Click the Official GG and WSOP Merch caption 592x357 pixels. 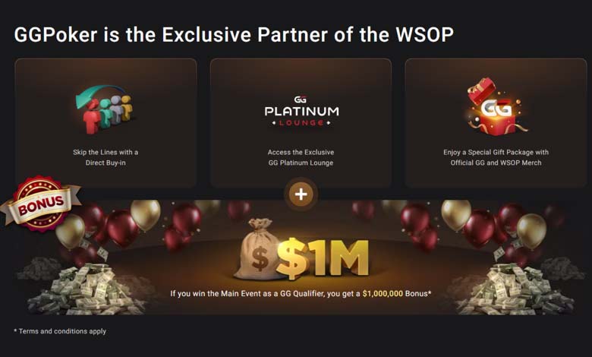[496, 163]
